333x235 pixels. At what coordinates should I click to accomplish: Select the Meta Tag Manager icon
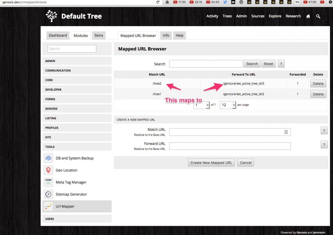[48, 182]
